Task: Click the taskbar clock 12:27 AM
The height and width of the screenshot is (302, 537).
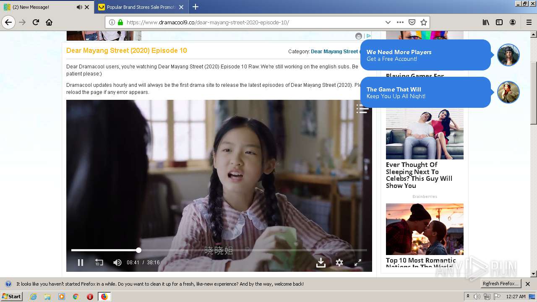Action: tap(516, 297)
